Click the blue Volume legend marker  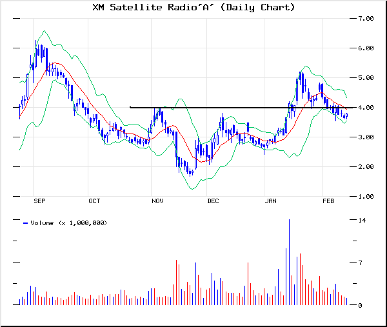[25, 223]
